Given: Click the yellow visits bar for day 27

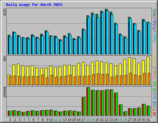Looking at the screenshot, I should tap(129, 65).
